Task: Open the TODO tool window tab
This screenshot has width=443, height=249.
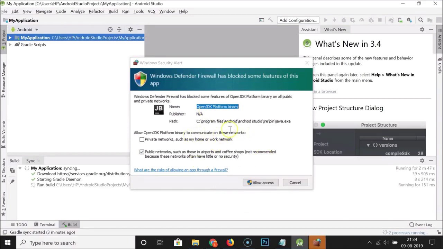Action: (19, 224)
